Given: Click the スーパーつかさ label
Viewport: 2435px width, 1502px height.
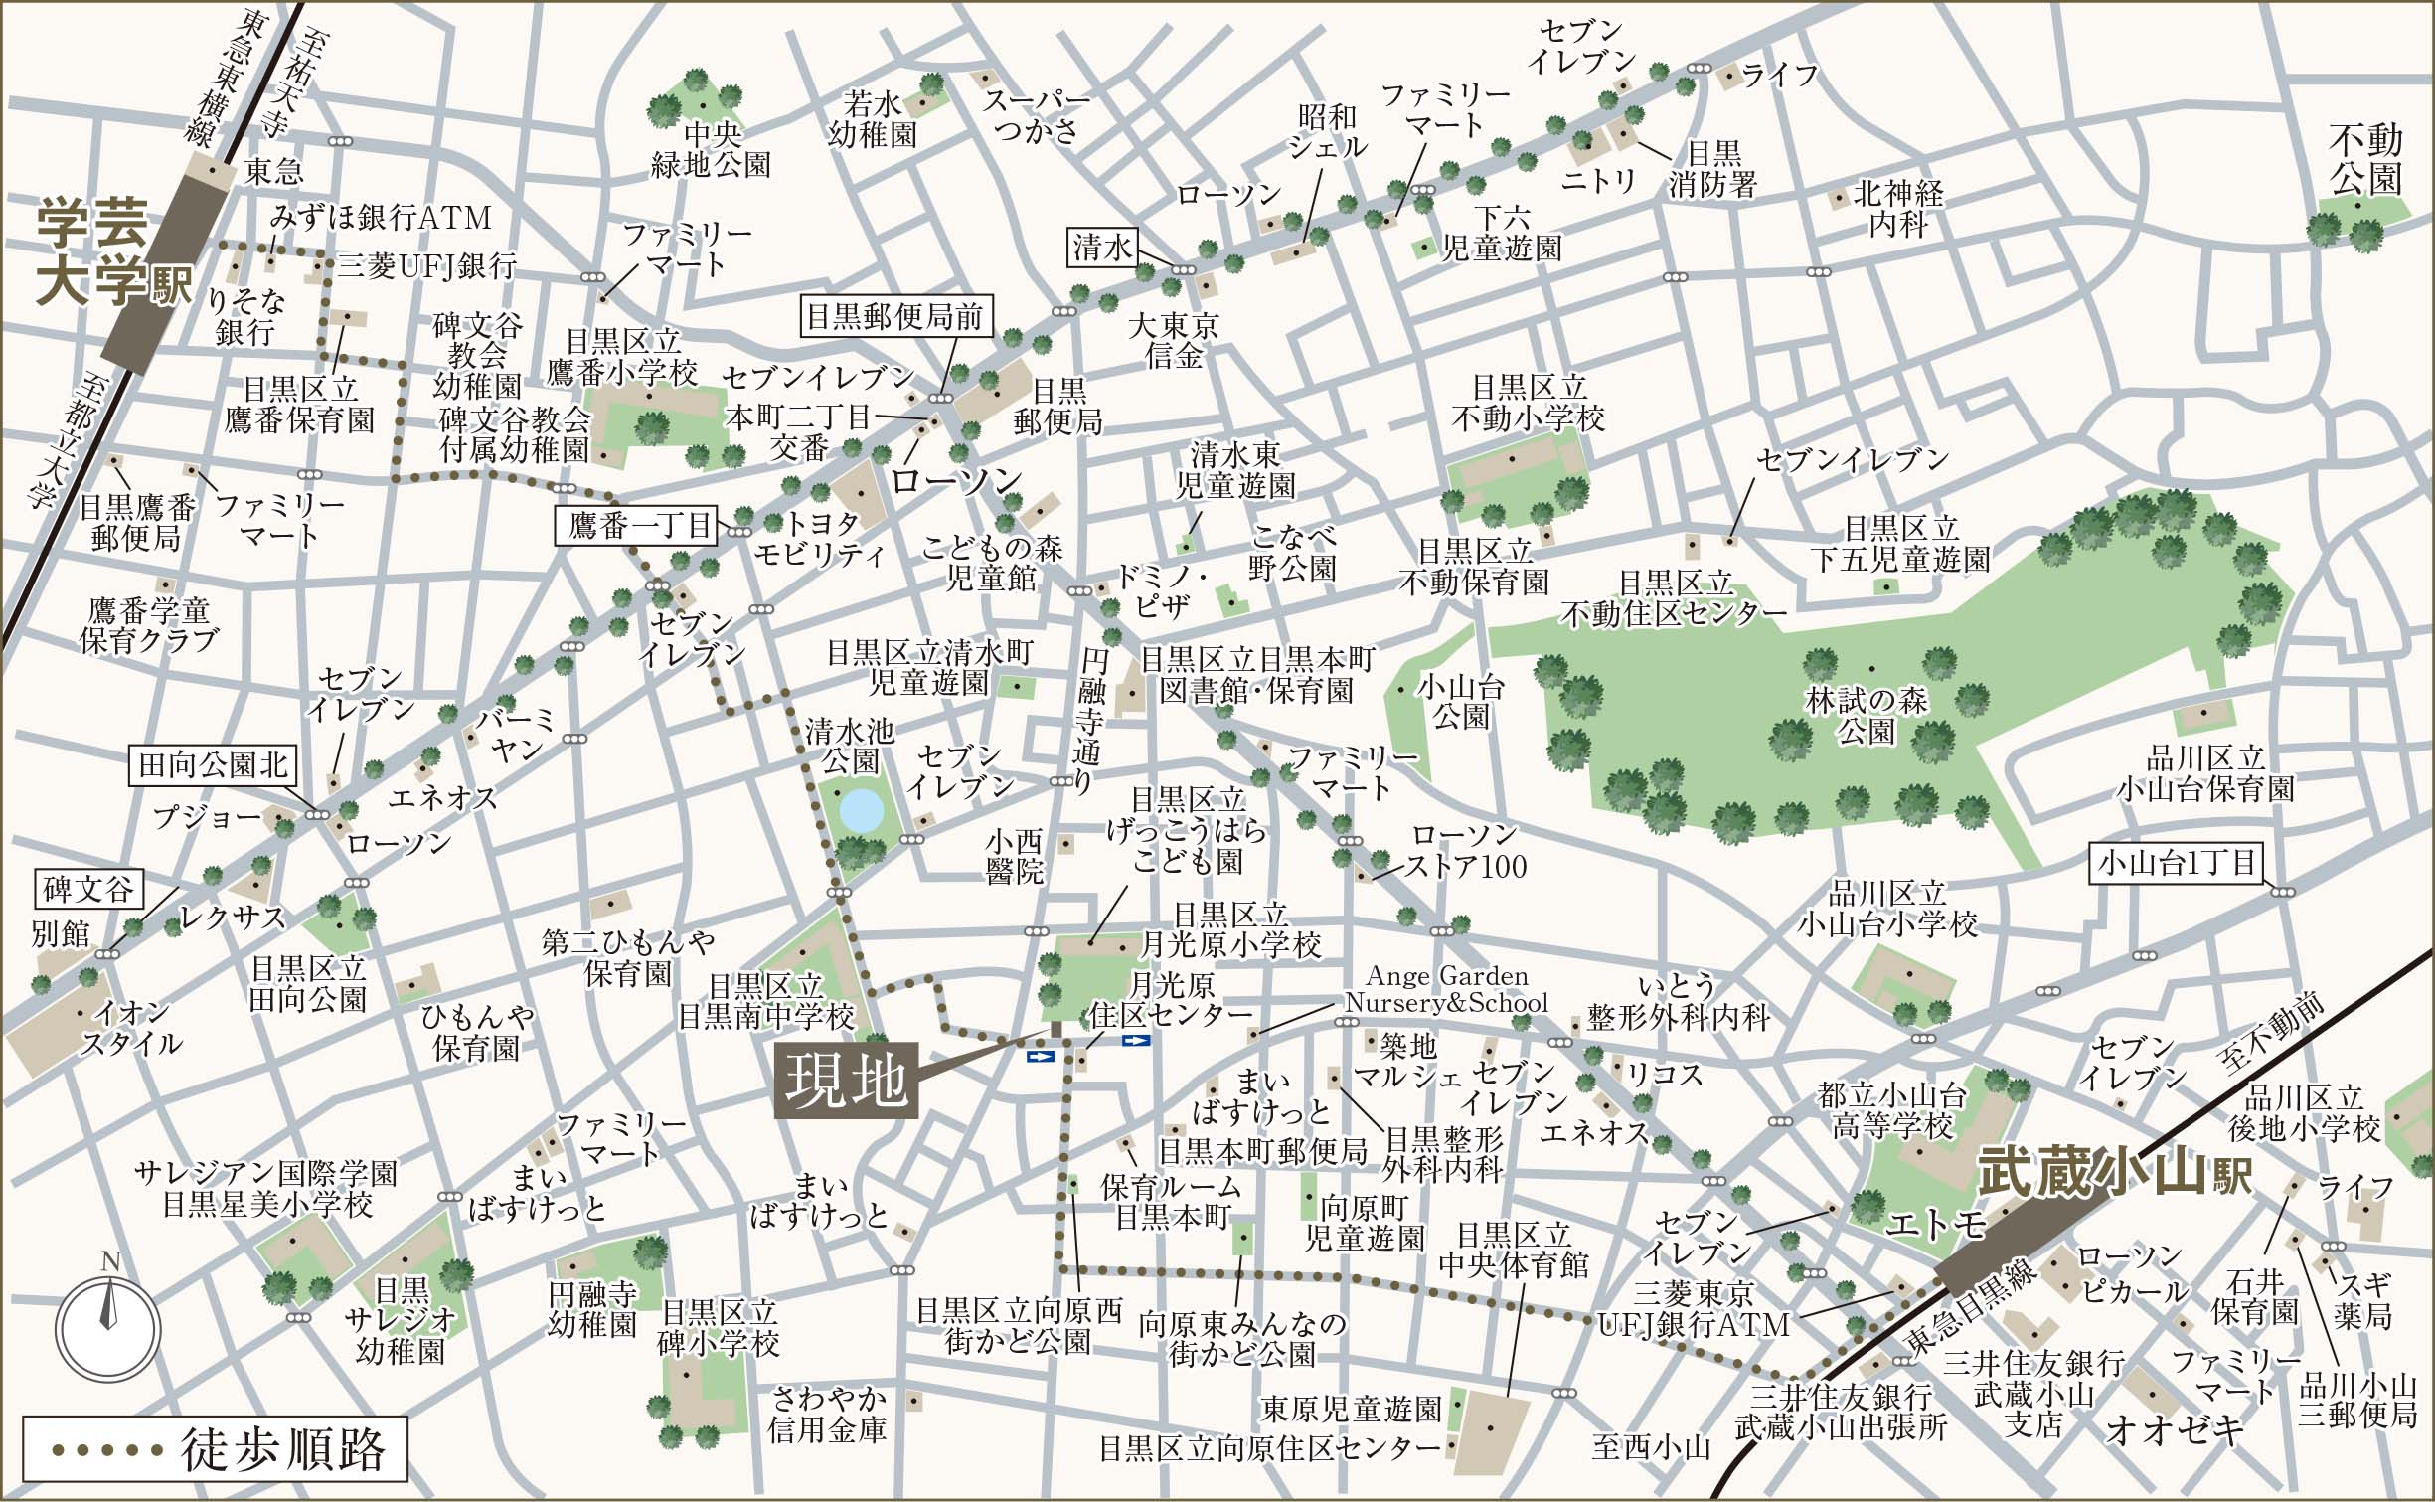Looking at the screenshot, I should point(1037,114).
